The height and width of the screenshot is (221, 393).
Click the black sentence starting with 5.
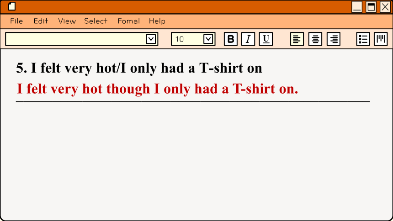139,68
